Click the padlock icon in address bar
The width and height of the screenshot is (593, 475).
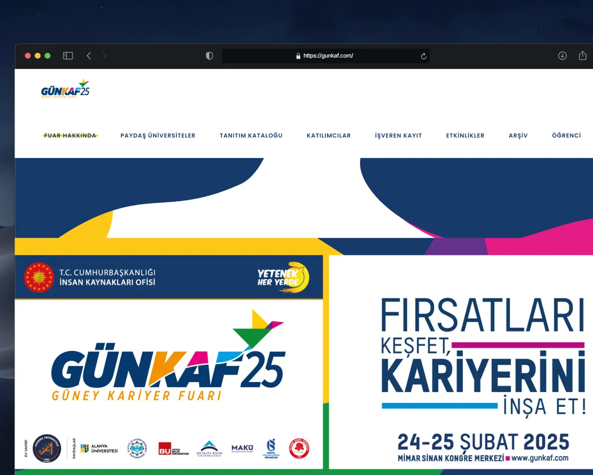(298, 56)
